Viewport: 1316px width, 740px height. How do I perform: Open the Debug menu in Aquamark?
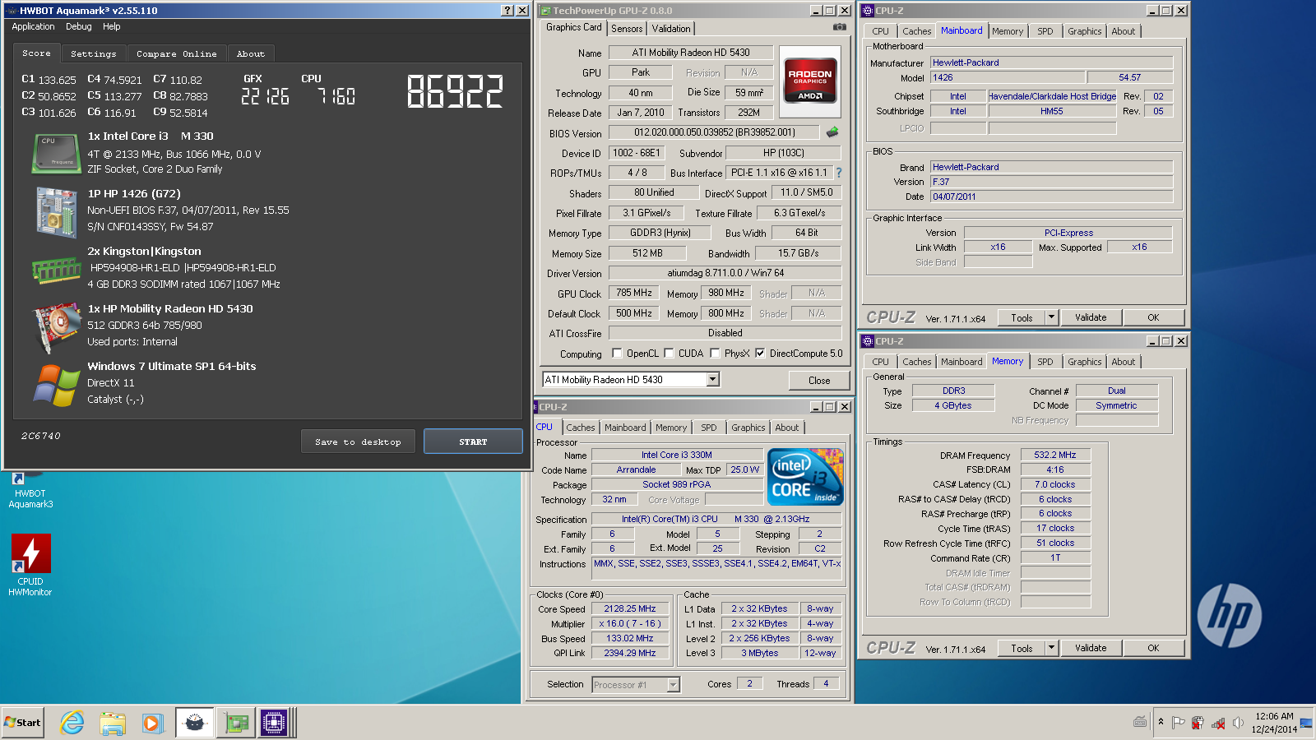pos(79,26)
